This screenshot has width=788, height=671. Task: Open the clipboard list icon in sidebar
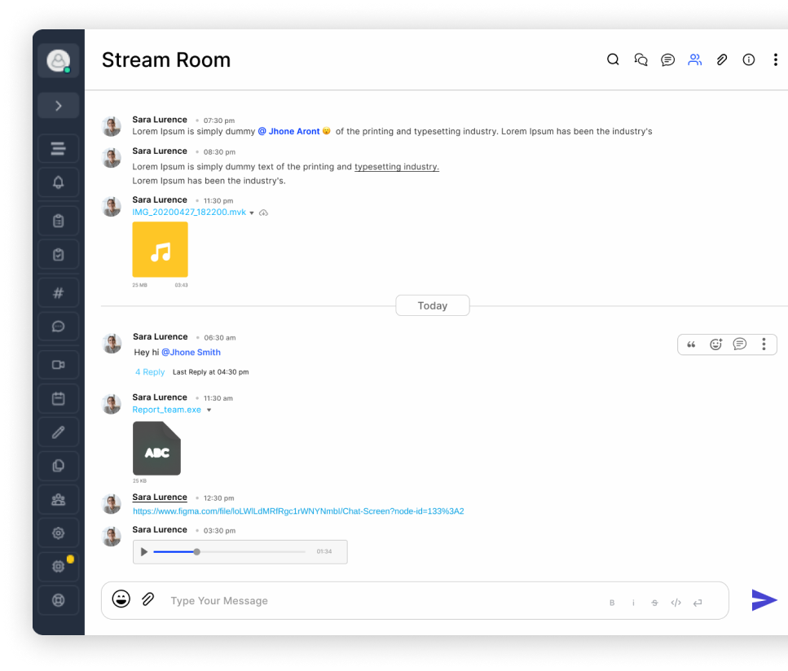(59, 221)
